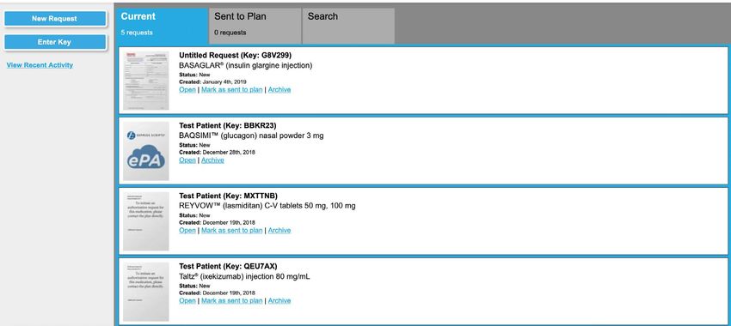Open the REYVOW request MXTTNB
This screenshot has height=326, width=731.
(187, 230)
